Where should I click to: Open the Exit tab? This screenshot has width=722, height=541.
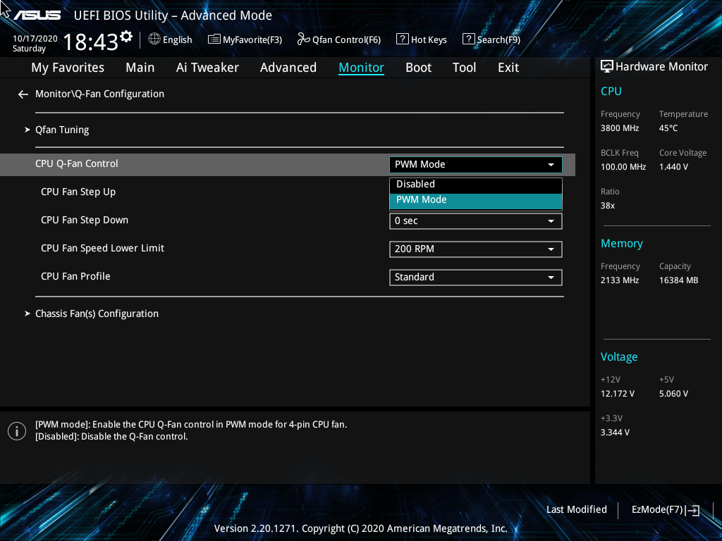click(x=508, y=68)
